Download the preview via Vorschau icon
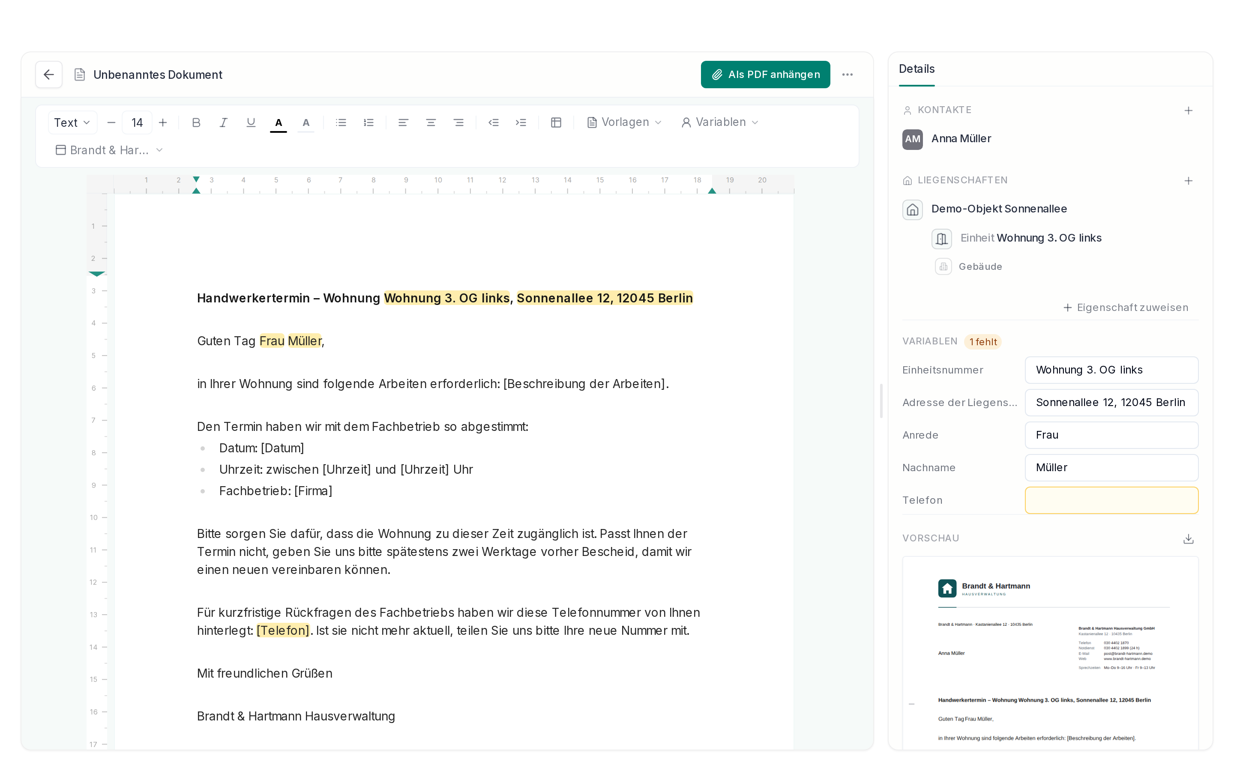 1188,539
